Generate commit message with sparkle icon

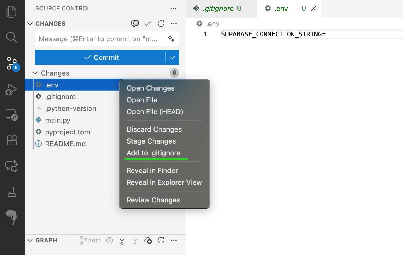pyautogui.click(x=171, y=39)
